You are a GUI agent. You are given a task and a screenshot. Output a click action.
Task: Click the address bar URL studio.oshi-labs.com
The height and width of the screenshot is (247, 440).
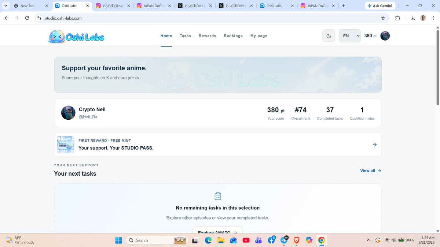point(63,18)
